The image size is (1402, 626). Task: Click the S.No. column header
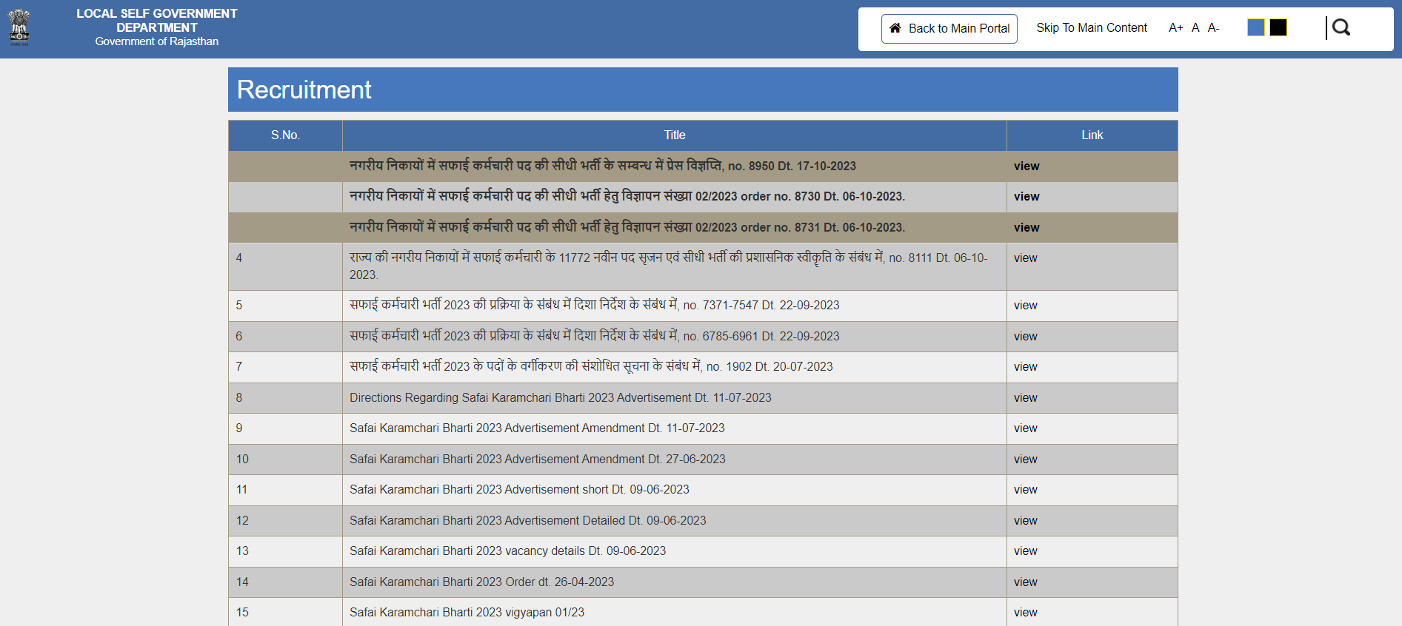[285, 135]
